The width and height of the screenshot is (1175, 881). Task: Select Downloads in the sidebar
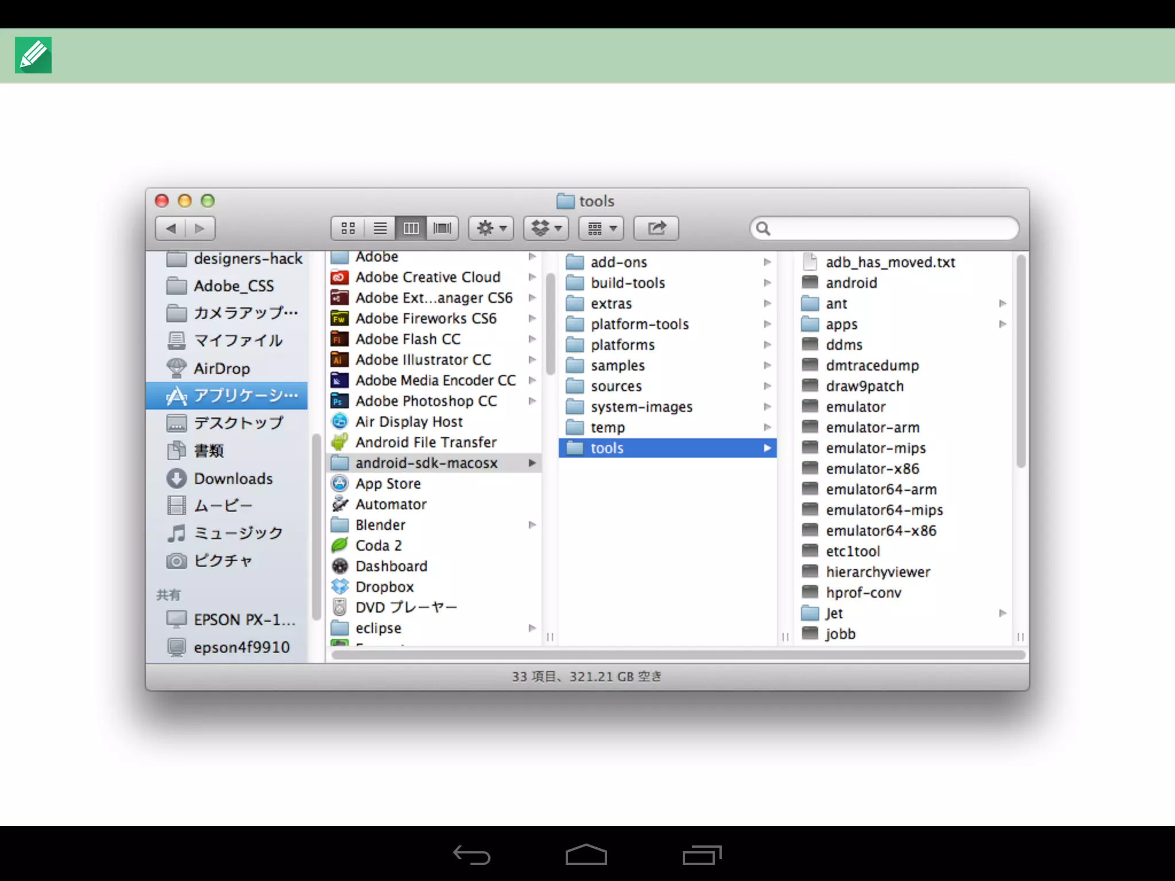(233, 478)
